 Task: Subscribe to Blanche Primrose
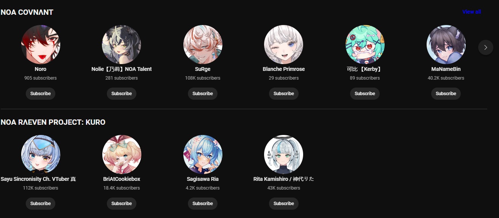[x=284, y=94]
